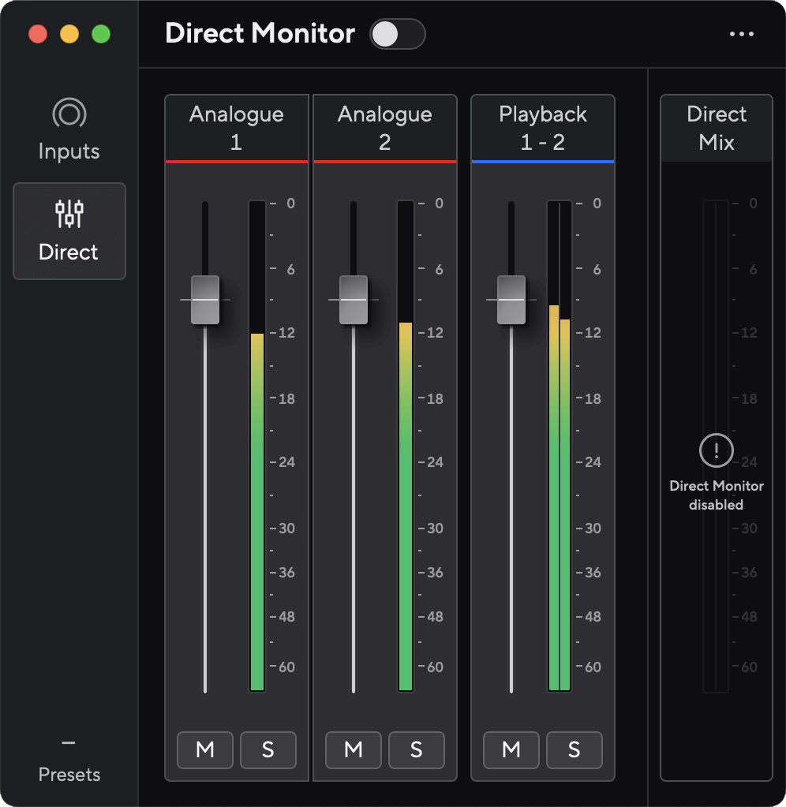Click the Analogue 2 channel title
Image resolution: width=786 pixels, height=807 pixels.
[384, 128]
